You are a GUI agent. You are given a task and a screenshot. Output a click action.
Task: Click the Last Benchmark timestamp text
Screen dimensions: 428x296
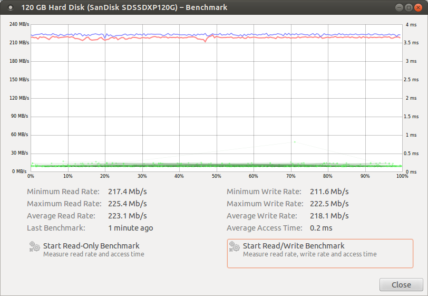pos(130,228)
